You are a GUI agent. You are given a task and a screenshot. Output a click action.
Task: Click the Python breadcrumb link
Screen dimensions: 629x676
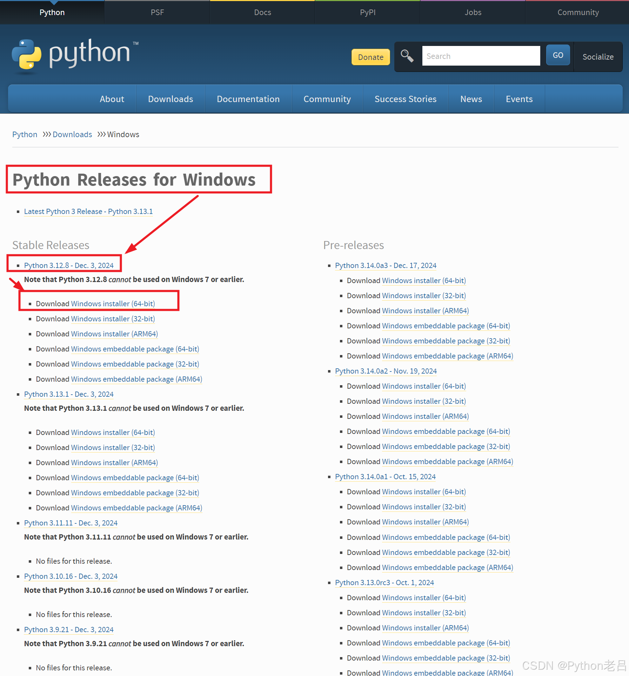pos(25,134)
